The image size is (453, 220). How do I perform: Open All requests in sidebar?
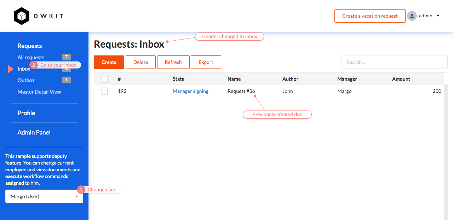[31, 57]
